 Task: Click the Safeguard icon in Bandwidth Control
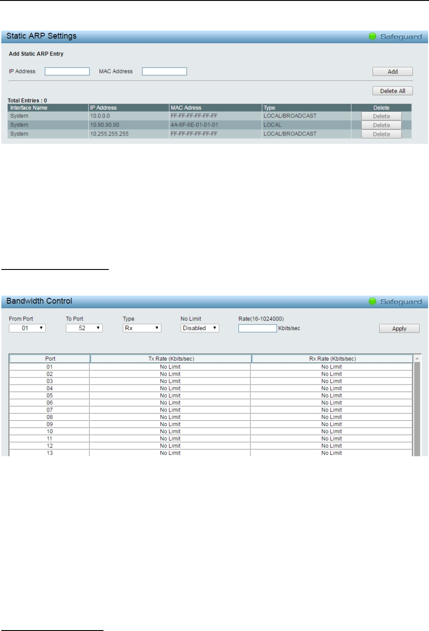(x=372, y=301)
